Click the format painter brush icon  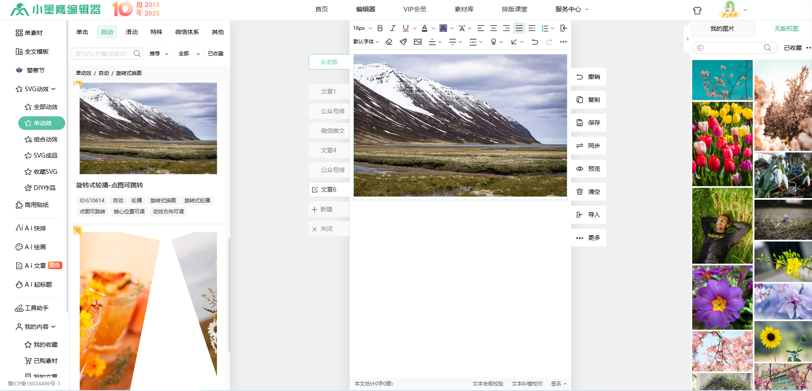(403, 42)
